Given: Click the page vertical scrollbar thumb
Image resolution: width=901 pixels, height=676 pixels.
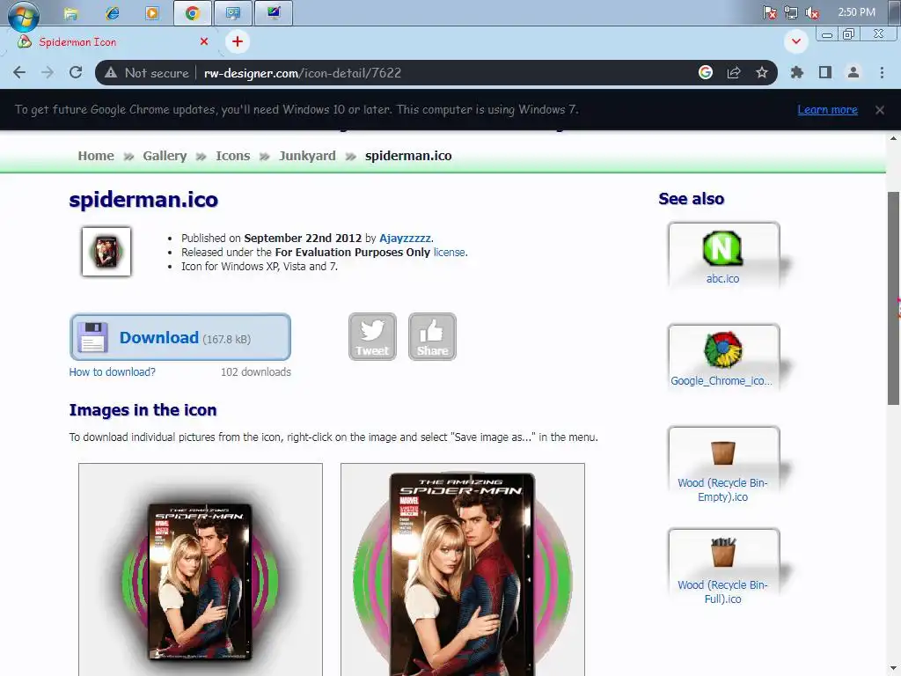Looking at the screenshot, I should point(894,298).
